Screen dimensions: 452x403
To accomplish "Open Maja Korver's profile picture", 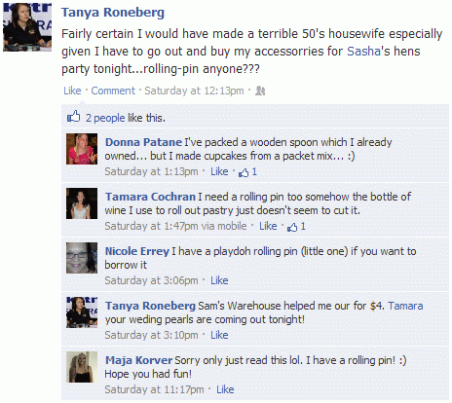I will click(x=82, y=367).
